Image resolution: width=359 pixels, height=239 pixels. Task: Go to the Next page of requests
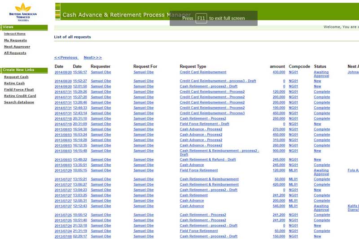[92, 57]
